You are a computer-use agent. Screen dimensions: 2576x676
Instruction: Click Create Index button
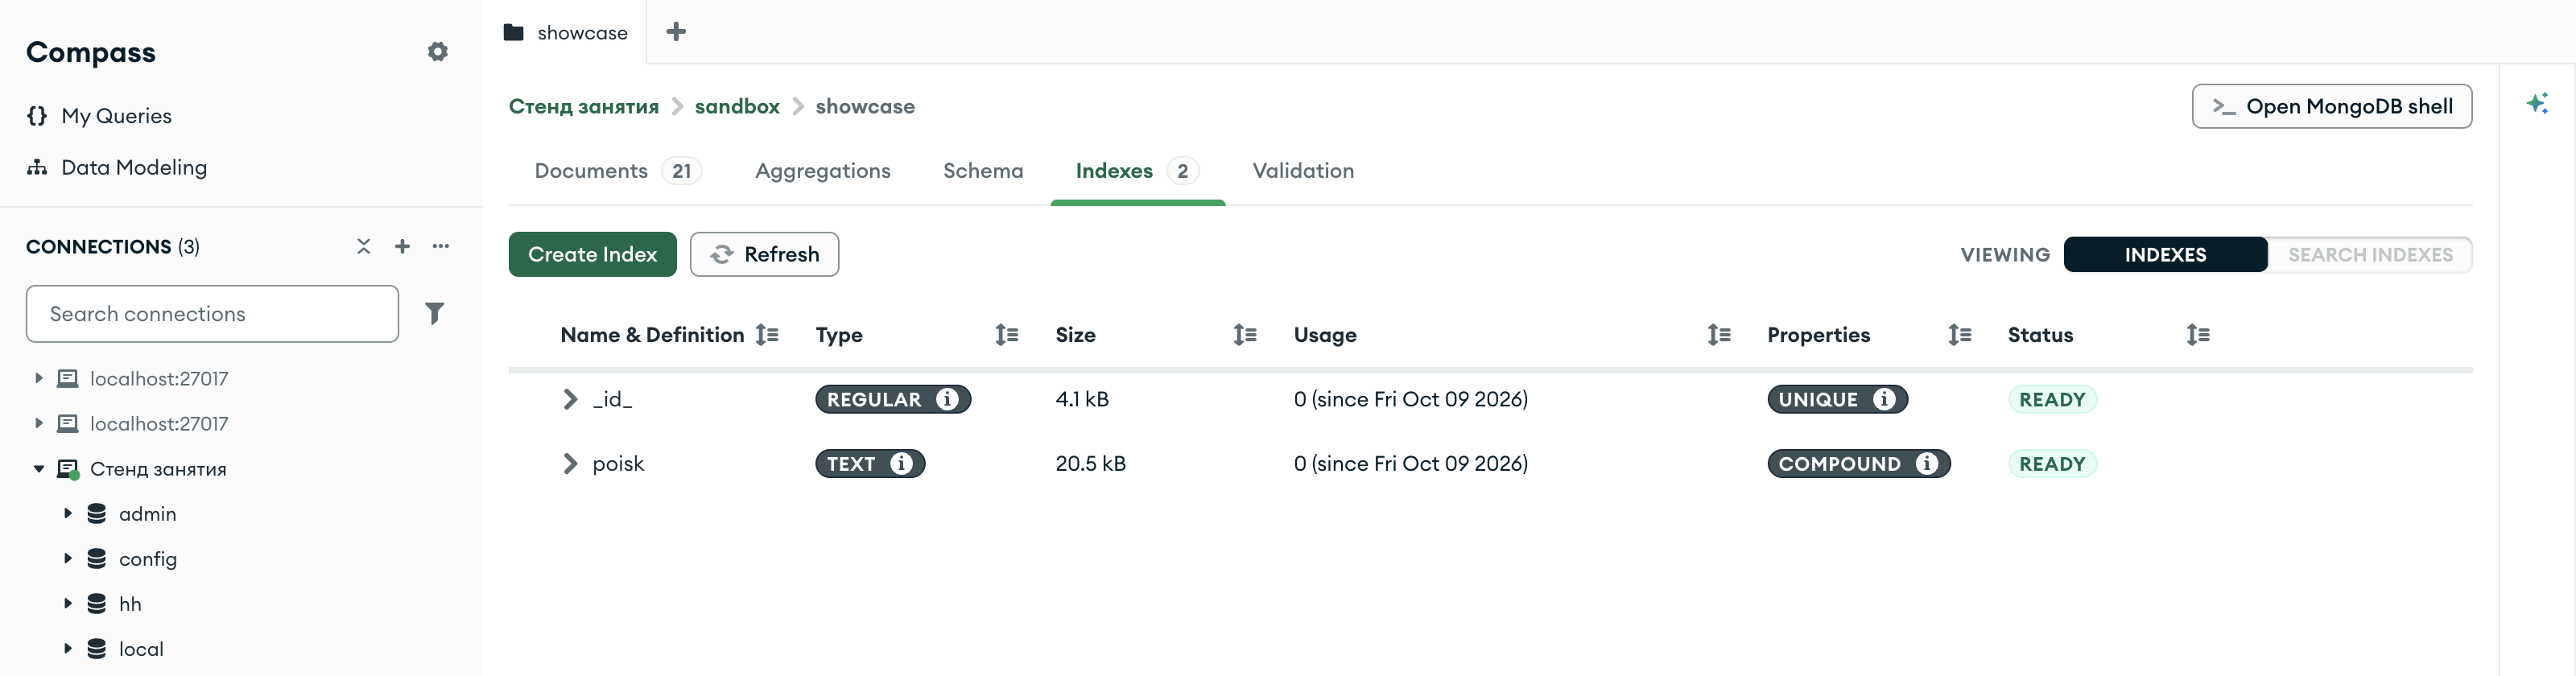592,254
